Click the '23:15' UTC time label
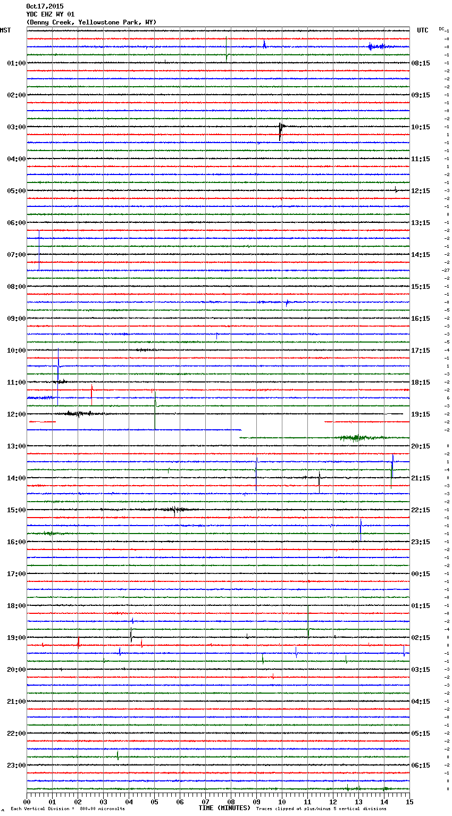Viewport: 452px width, 816px height. tap(421, 542)
